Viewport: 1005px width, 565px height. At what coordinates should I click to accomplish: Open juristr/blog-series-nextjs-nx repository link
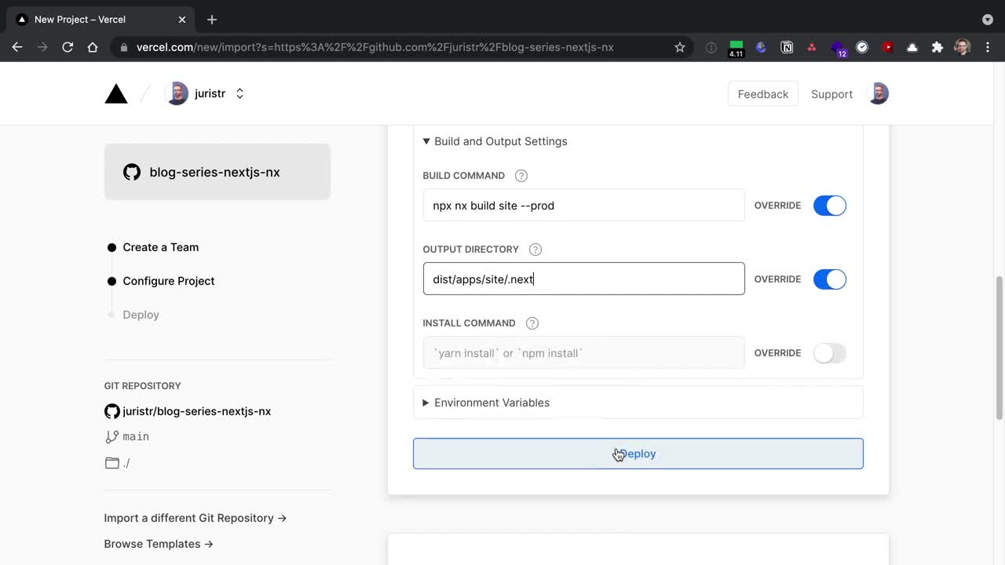196,411
